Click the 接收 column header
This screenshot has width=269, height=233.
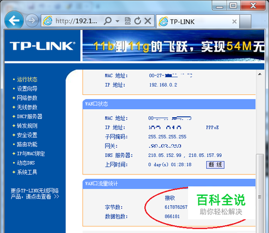[x=169, y=198]
